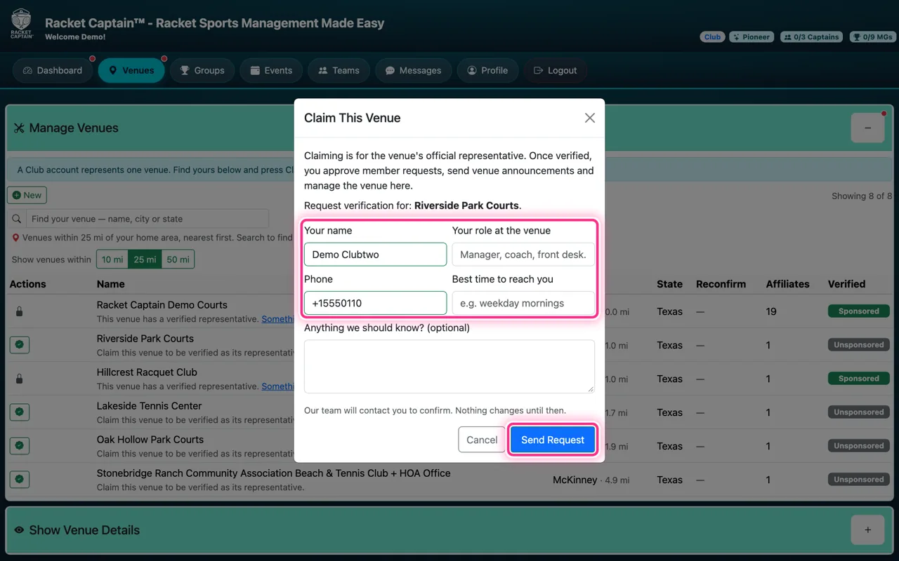Image resolution: width=899 pixels, height=561 pixels.
Task: Click the Pioneer badge
Action: (x=752, y=37)
